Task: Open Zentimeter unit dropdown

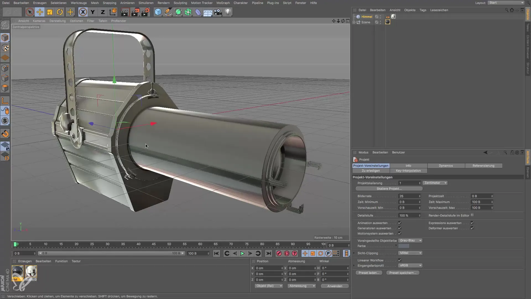Action: (435, 183)
